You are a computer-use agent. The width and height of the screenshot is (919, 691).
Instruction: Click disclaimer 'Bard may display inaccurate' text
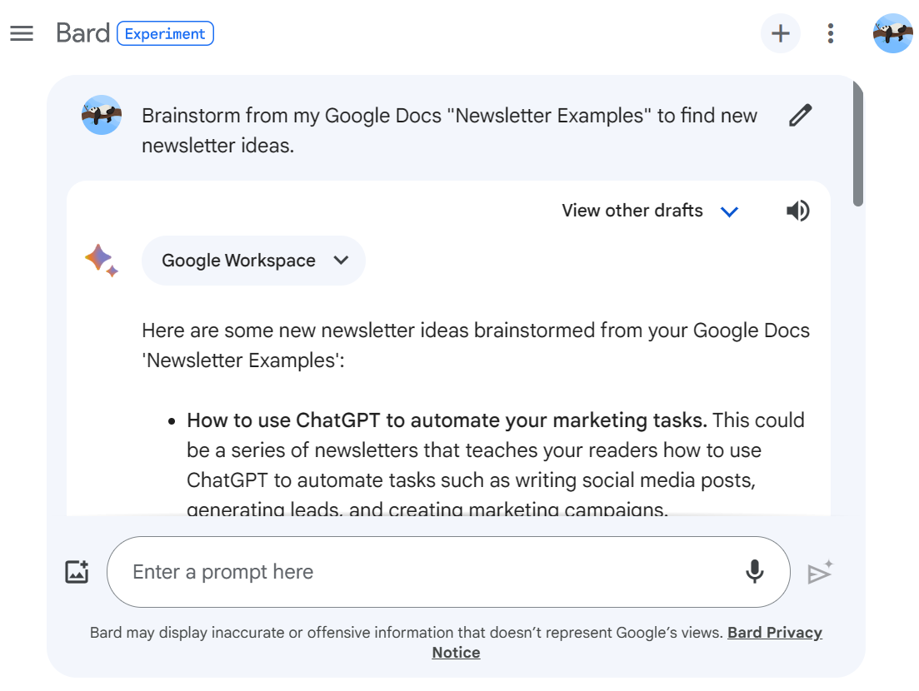tap(406, 633)
